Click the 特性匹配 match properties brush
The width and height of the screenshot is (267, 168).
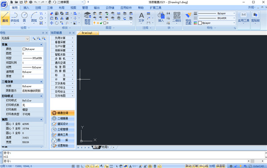188,18
